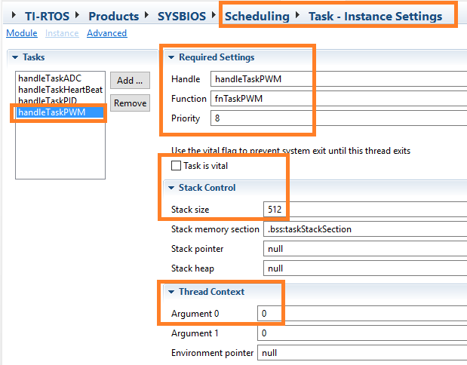Click the Remove task button
Viewport: 467px width, 365px height.
[130, 103]
